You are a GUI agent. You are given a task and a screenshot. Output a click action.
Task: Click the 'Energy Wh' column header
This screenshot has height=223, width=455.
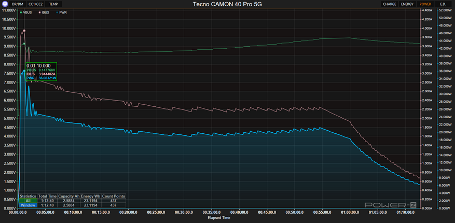pos(91,197)
